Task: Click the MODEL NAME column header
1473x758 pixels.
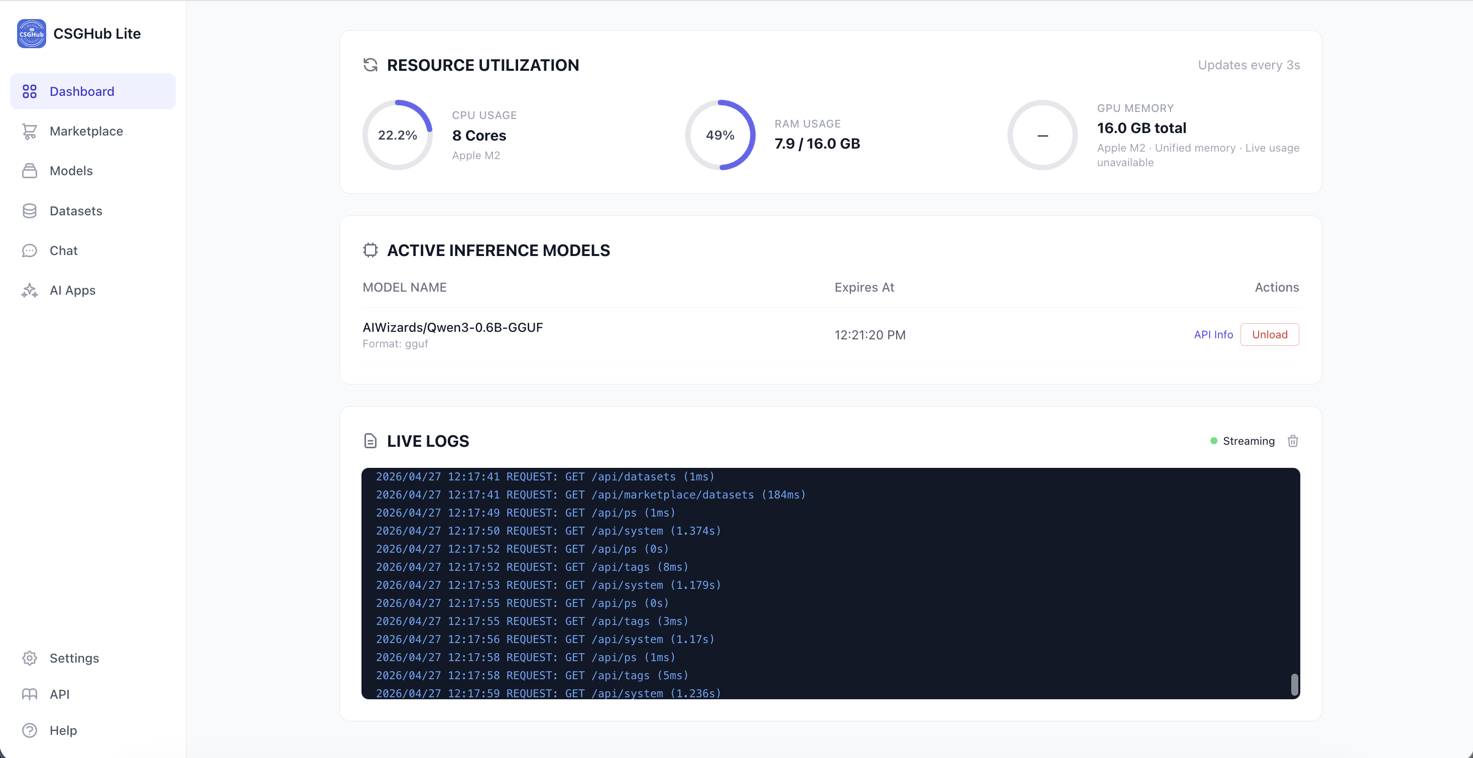Action: 405,288
